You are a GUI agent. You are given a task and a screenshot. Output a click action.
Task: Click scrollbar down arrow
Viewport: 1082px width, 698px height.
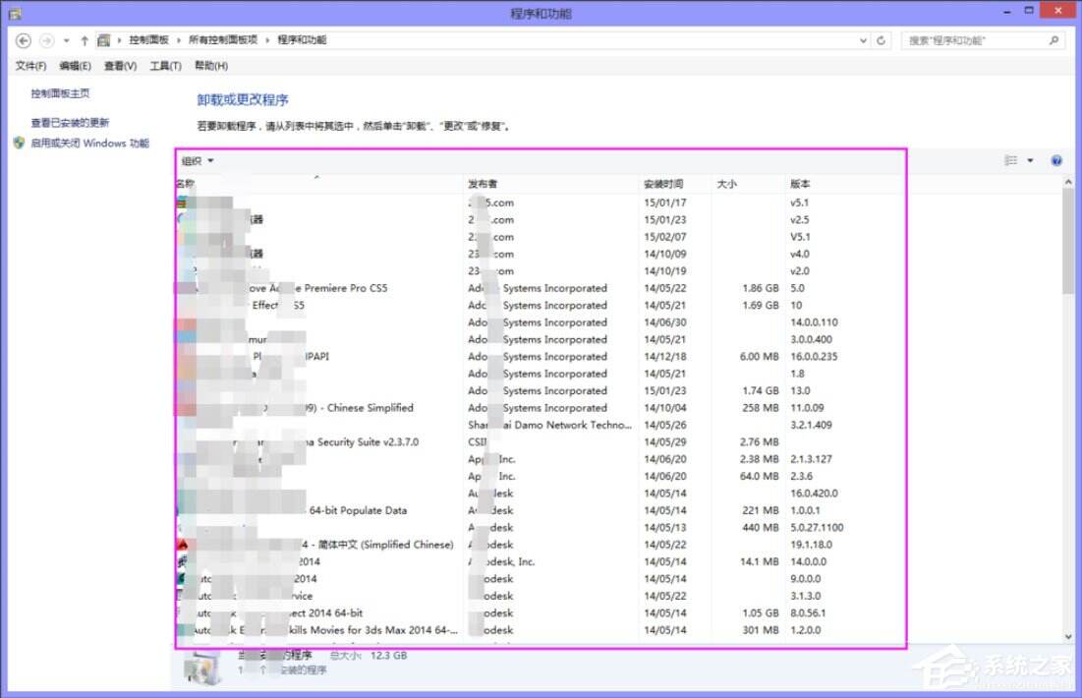1068,636
